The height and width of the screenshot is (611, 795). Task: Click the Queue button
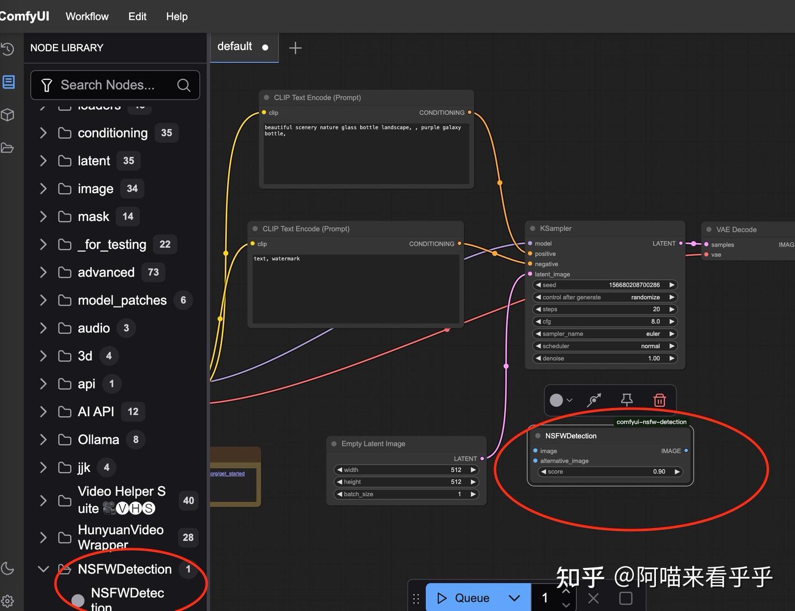tap(463, 598)
